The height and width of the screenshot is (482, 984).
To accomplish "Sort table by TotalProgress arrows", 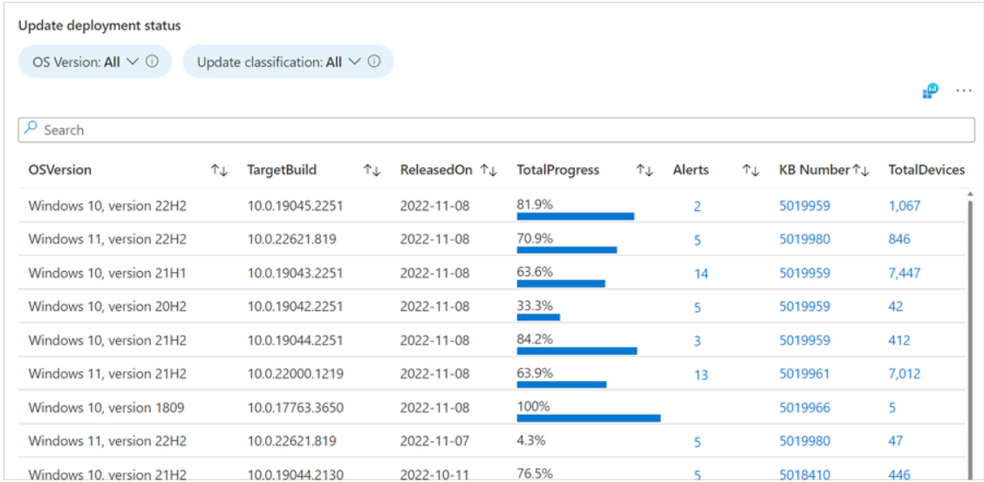I will coord(645,171).
